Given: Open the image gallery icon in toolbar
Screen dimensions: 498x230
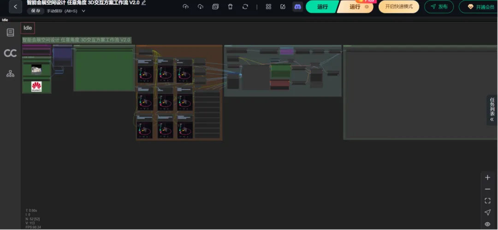Looking at the screenshot, I should click(x=215, y=6).
